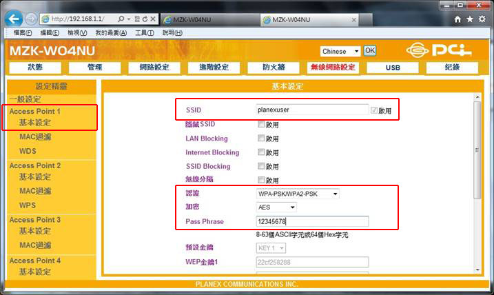Click the Pass Phrase input field

(x=312, y=221)
